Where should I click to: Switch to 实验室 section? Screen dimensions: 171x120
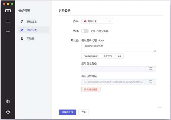tap(34, 39)
